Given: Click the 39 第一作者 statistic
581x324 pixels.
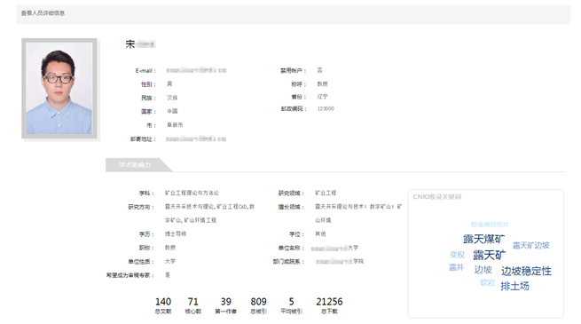Looking at the screenshot, I should coord(225,305).
